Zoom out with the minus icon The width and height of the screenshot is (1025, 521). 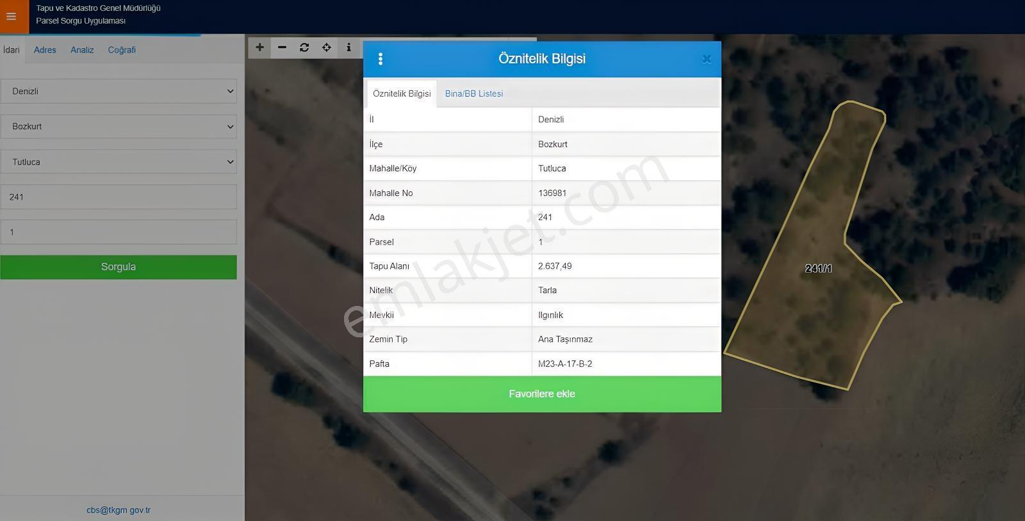tap(282, 47)
